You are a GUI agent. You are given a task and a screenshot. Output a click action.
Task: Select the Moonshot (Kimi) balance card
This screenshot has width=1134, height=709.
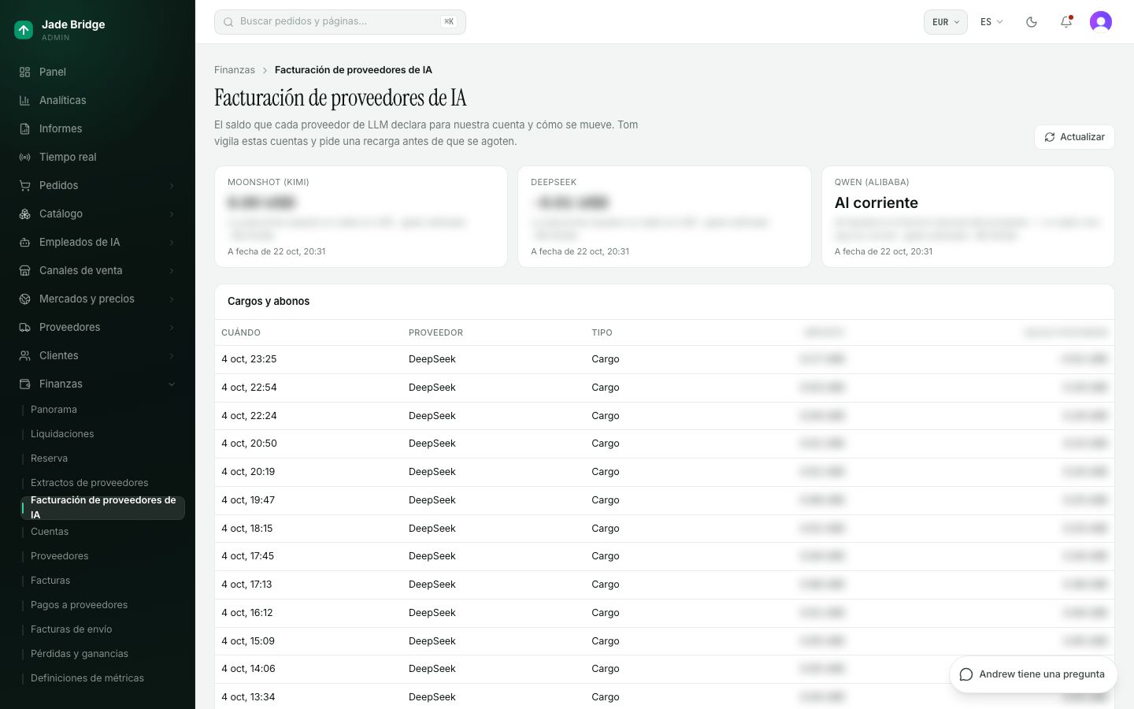point(361,217)
